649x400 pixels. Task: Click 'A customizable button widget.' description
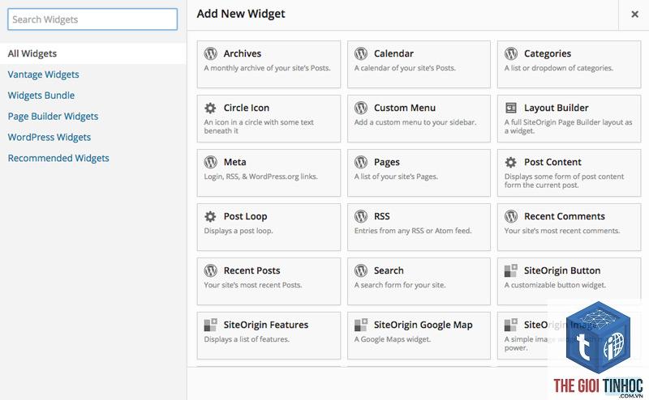point(555,285)
